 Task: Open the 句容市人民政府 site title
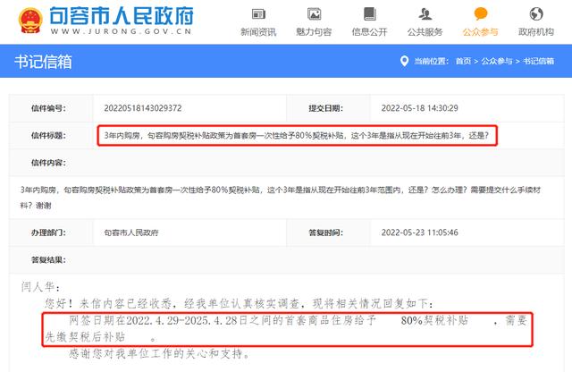pyautogui.click(x=121, y=16)
